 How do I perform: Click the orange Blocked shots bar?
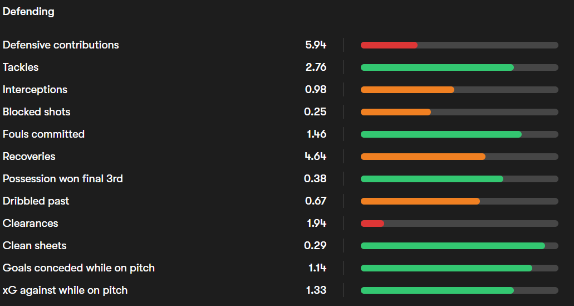(396, 112)
